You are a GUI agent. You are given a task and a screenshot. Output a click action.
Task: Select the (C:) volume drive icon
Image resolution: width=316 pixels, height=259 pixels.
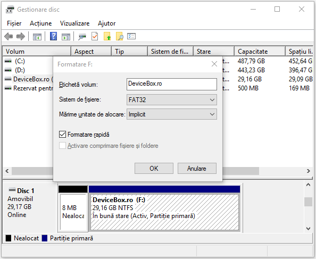[8, 61]
